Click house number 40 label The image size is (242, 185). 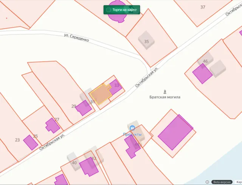click(74, 163)
